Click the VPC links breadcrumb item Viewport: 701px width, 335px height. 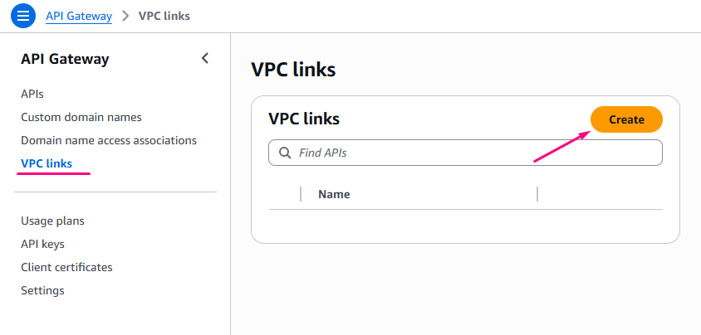point(165,16)
